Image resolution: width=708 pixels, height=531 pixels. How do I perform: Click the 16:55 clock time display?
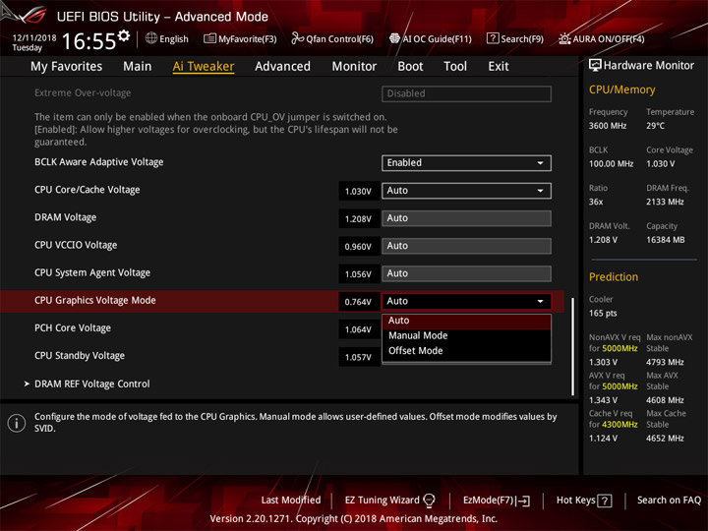pyautogui.click(x=89, y=41)
